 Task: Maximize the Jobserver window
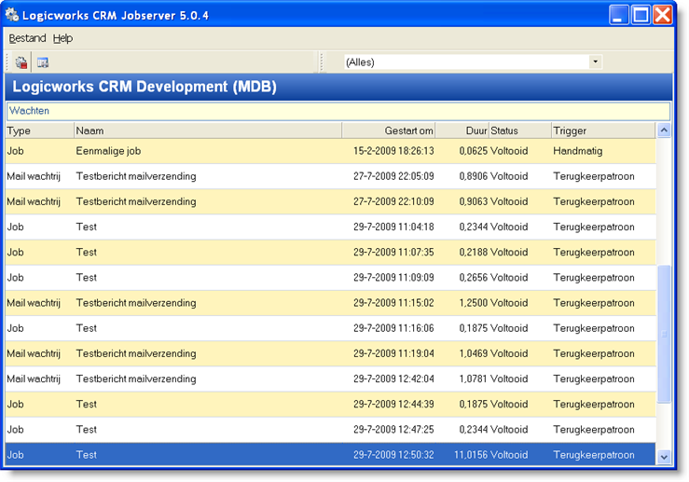(641, 15)
